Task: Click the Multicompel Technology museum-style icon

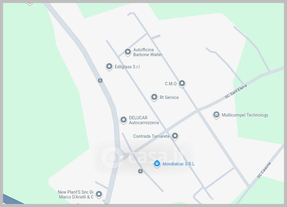Action: click(216, 115)
